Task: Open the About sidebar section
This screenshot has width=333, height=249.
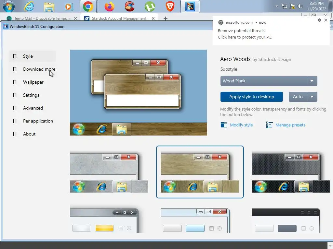Action: [x=32, y=134]
